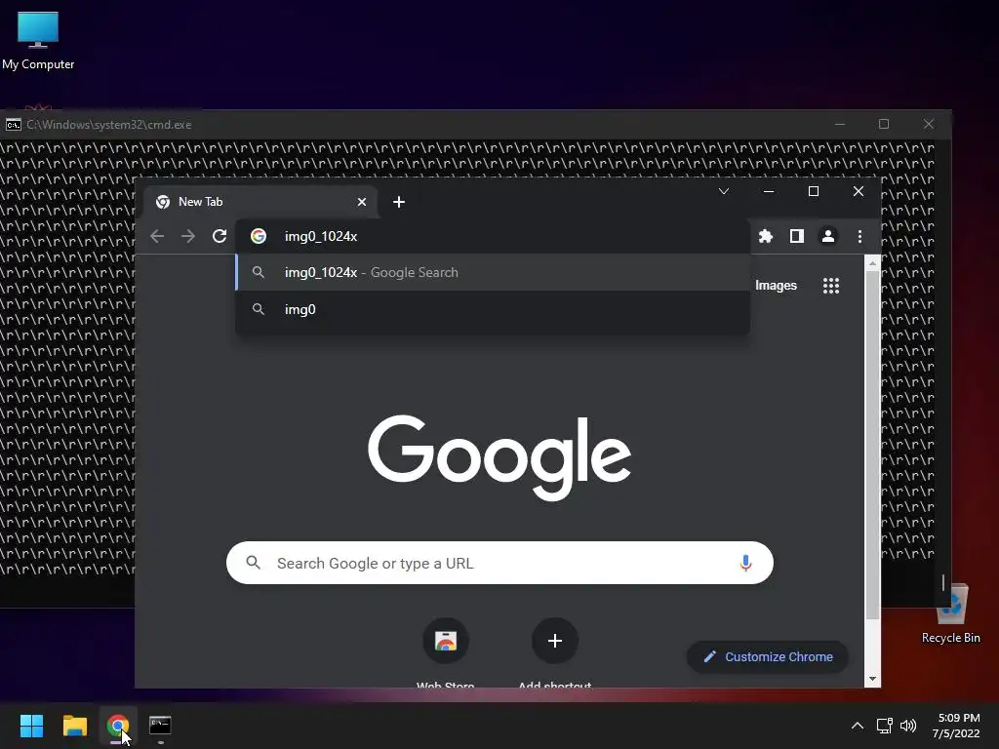This screenshot has width=999, height=749.
Task: Maximize the cmd.exe window
Action: click(x=884, y=124)
